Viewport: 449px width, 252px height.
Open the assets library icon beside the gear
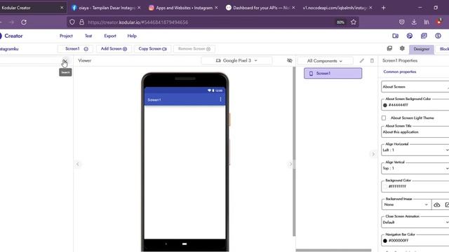(389, 48)
